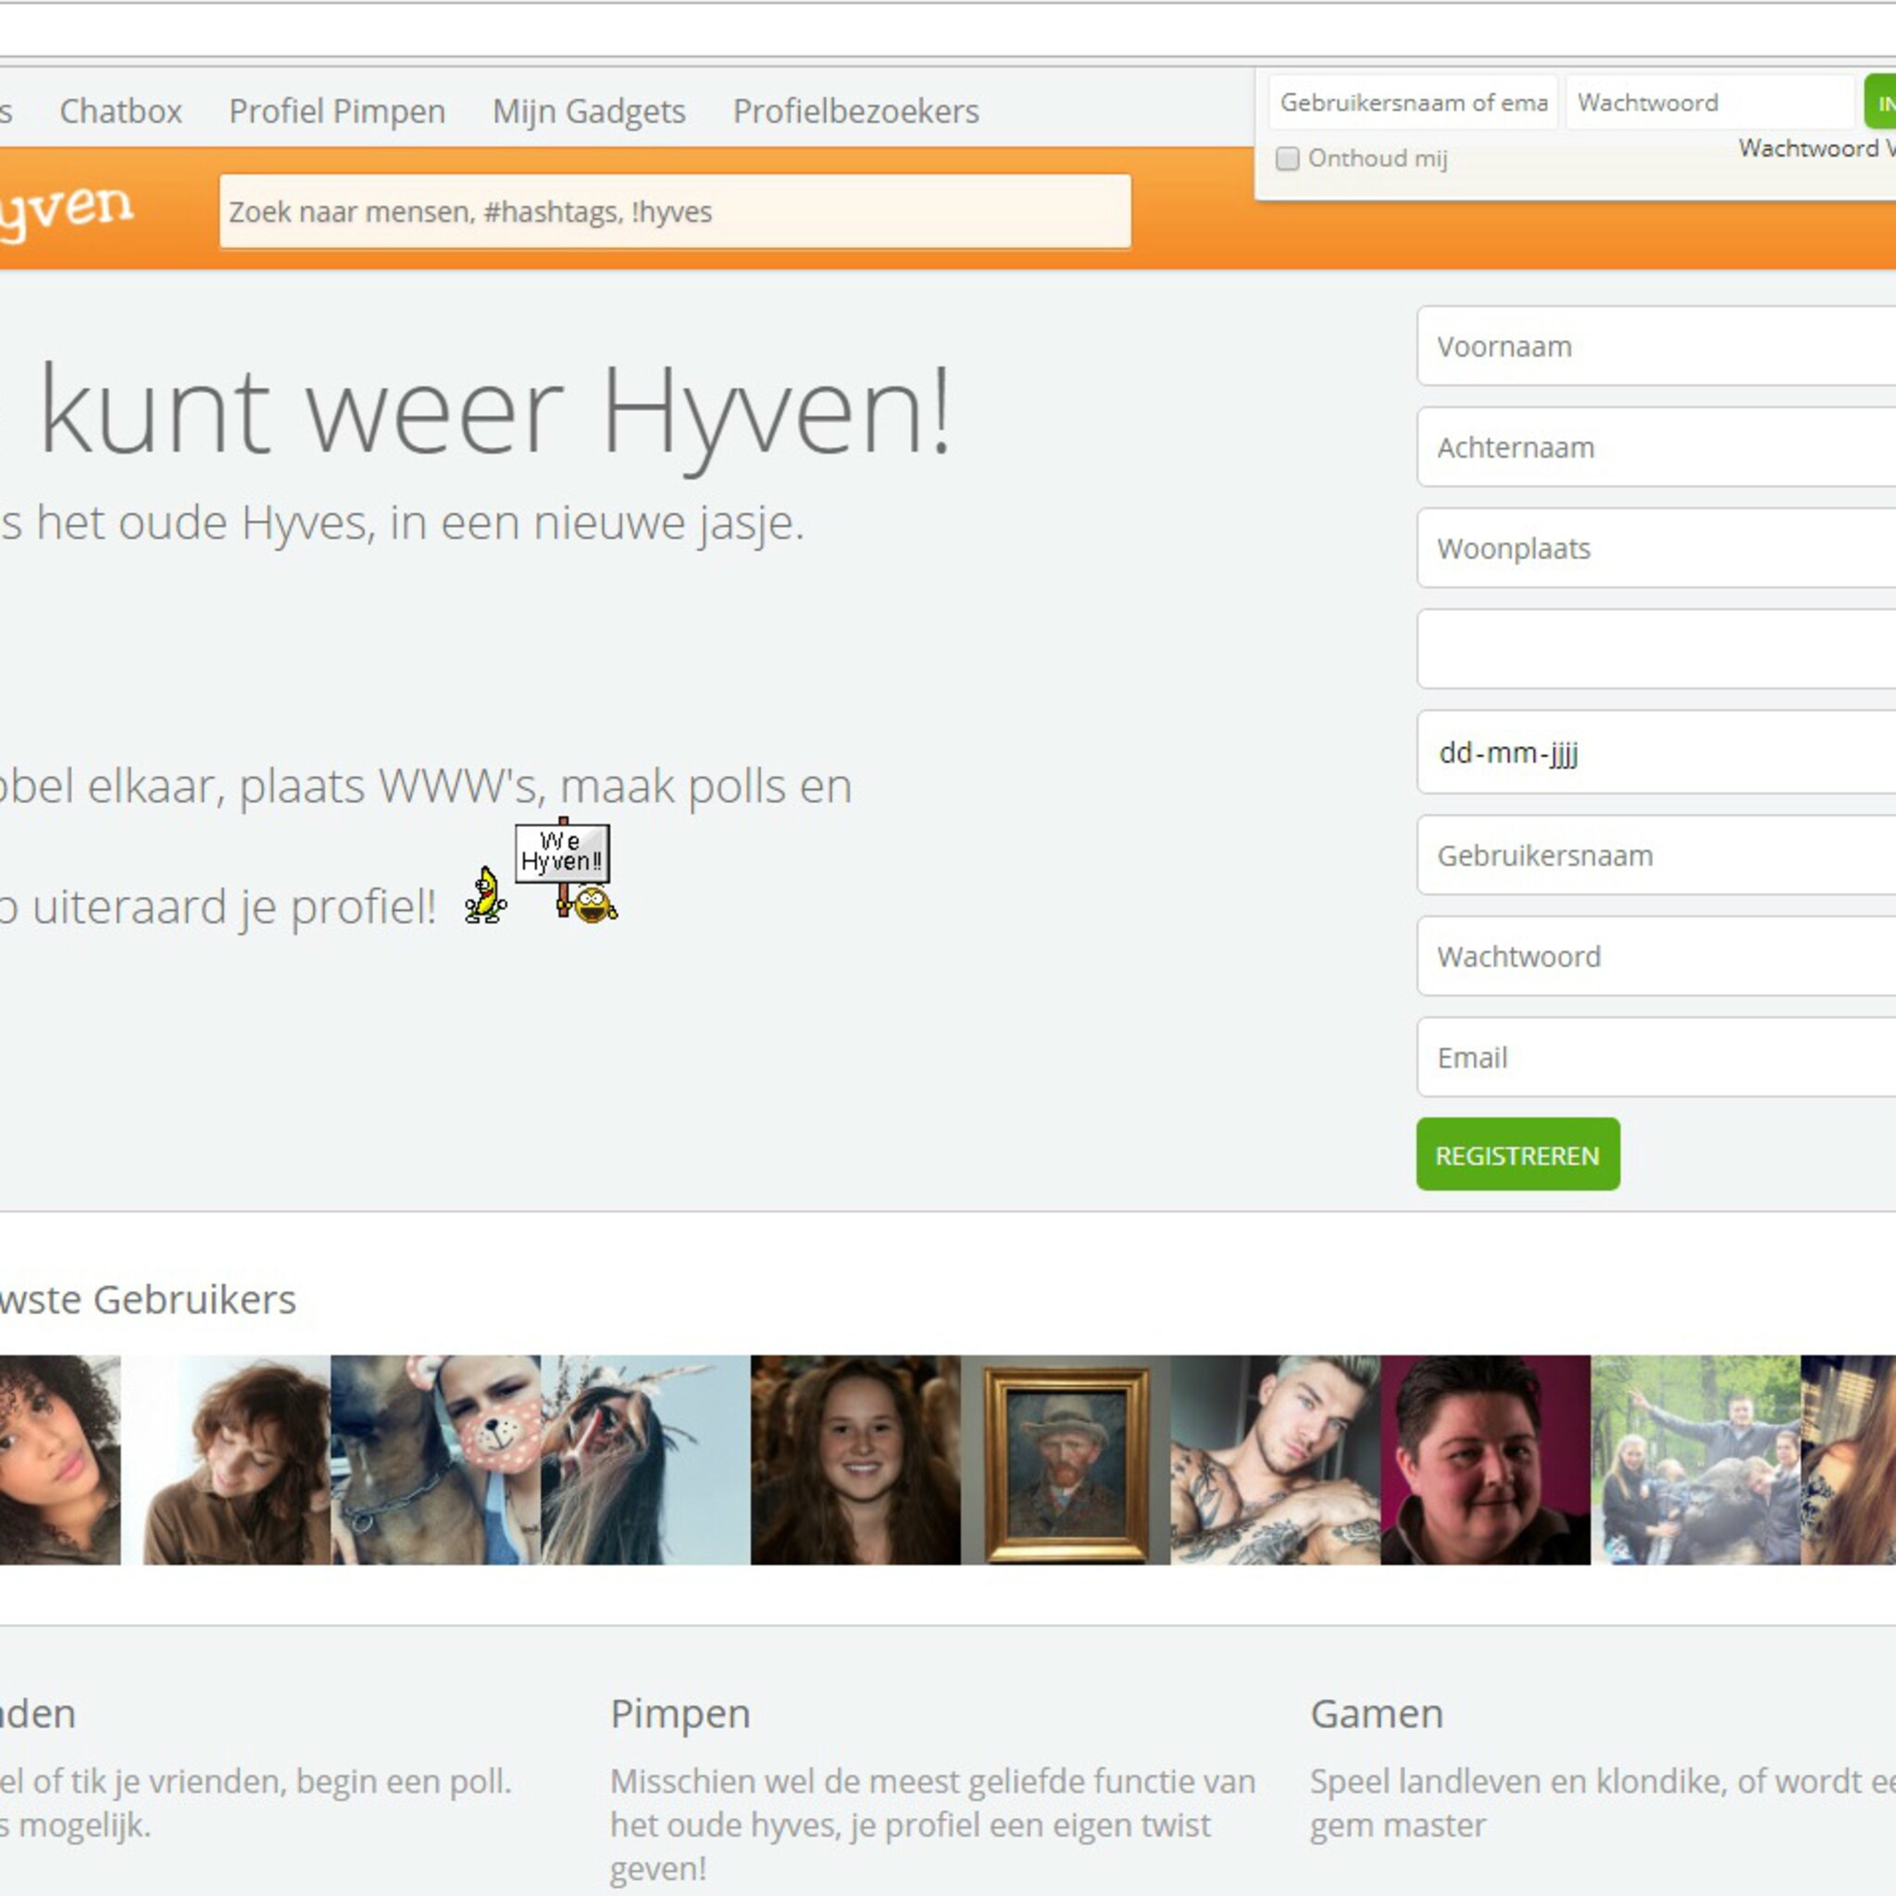Open user photo of tattooed shirtless man
The image size is (1896, 1896).
click(1276, 1460)
